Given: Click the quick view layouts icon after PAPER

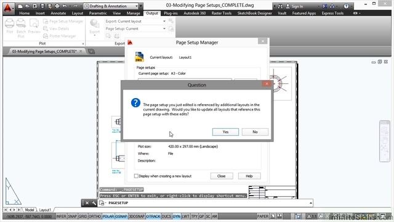Looking at the screenshot, I should pos(273,216).
